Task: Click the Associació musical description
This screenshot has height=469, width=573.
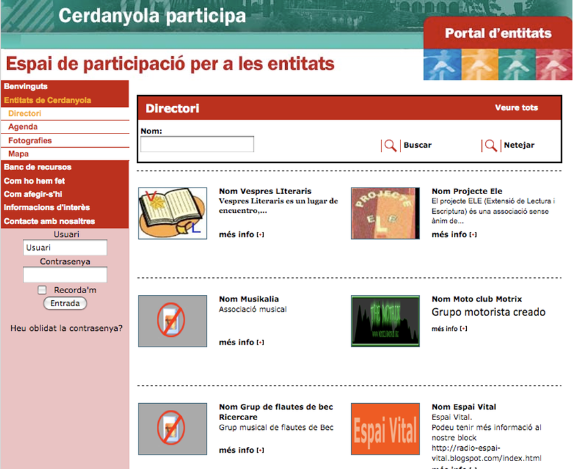Action: click(x=253, y=309)
